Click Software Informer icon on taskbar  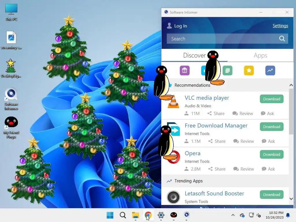186,215
